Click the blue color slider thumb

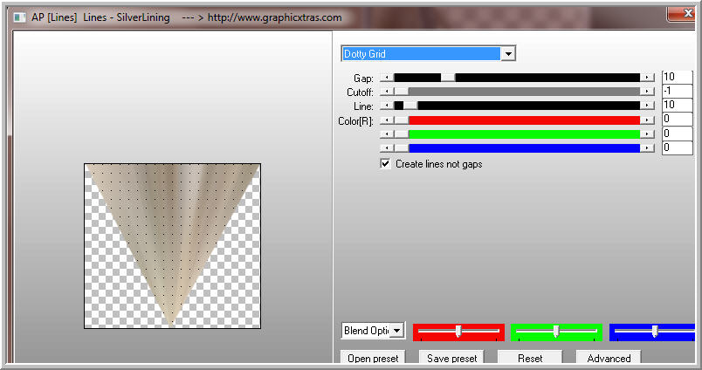click(402, 148)
